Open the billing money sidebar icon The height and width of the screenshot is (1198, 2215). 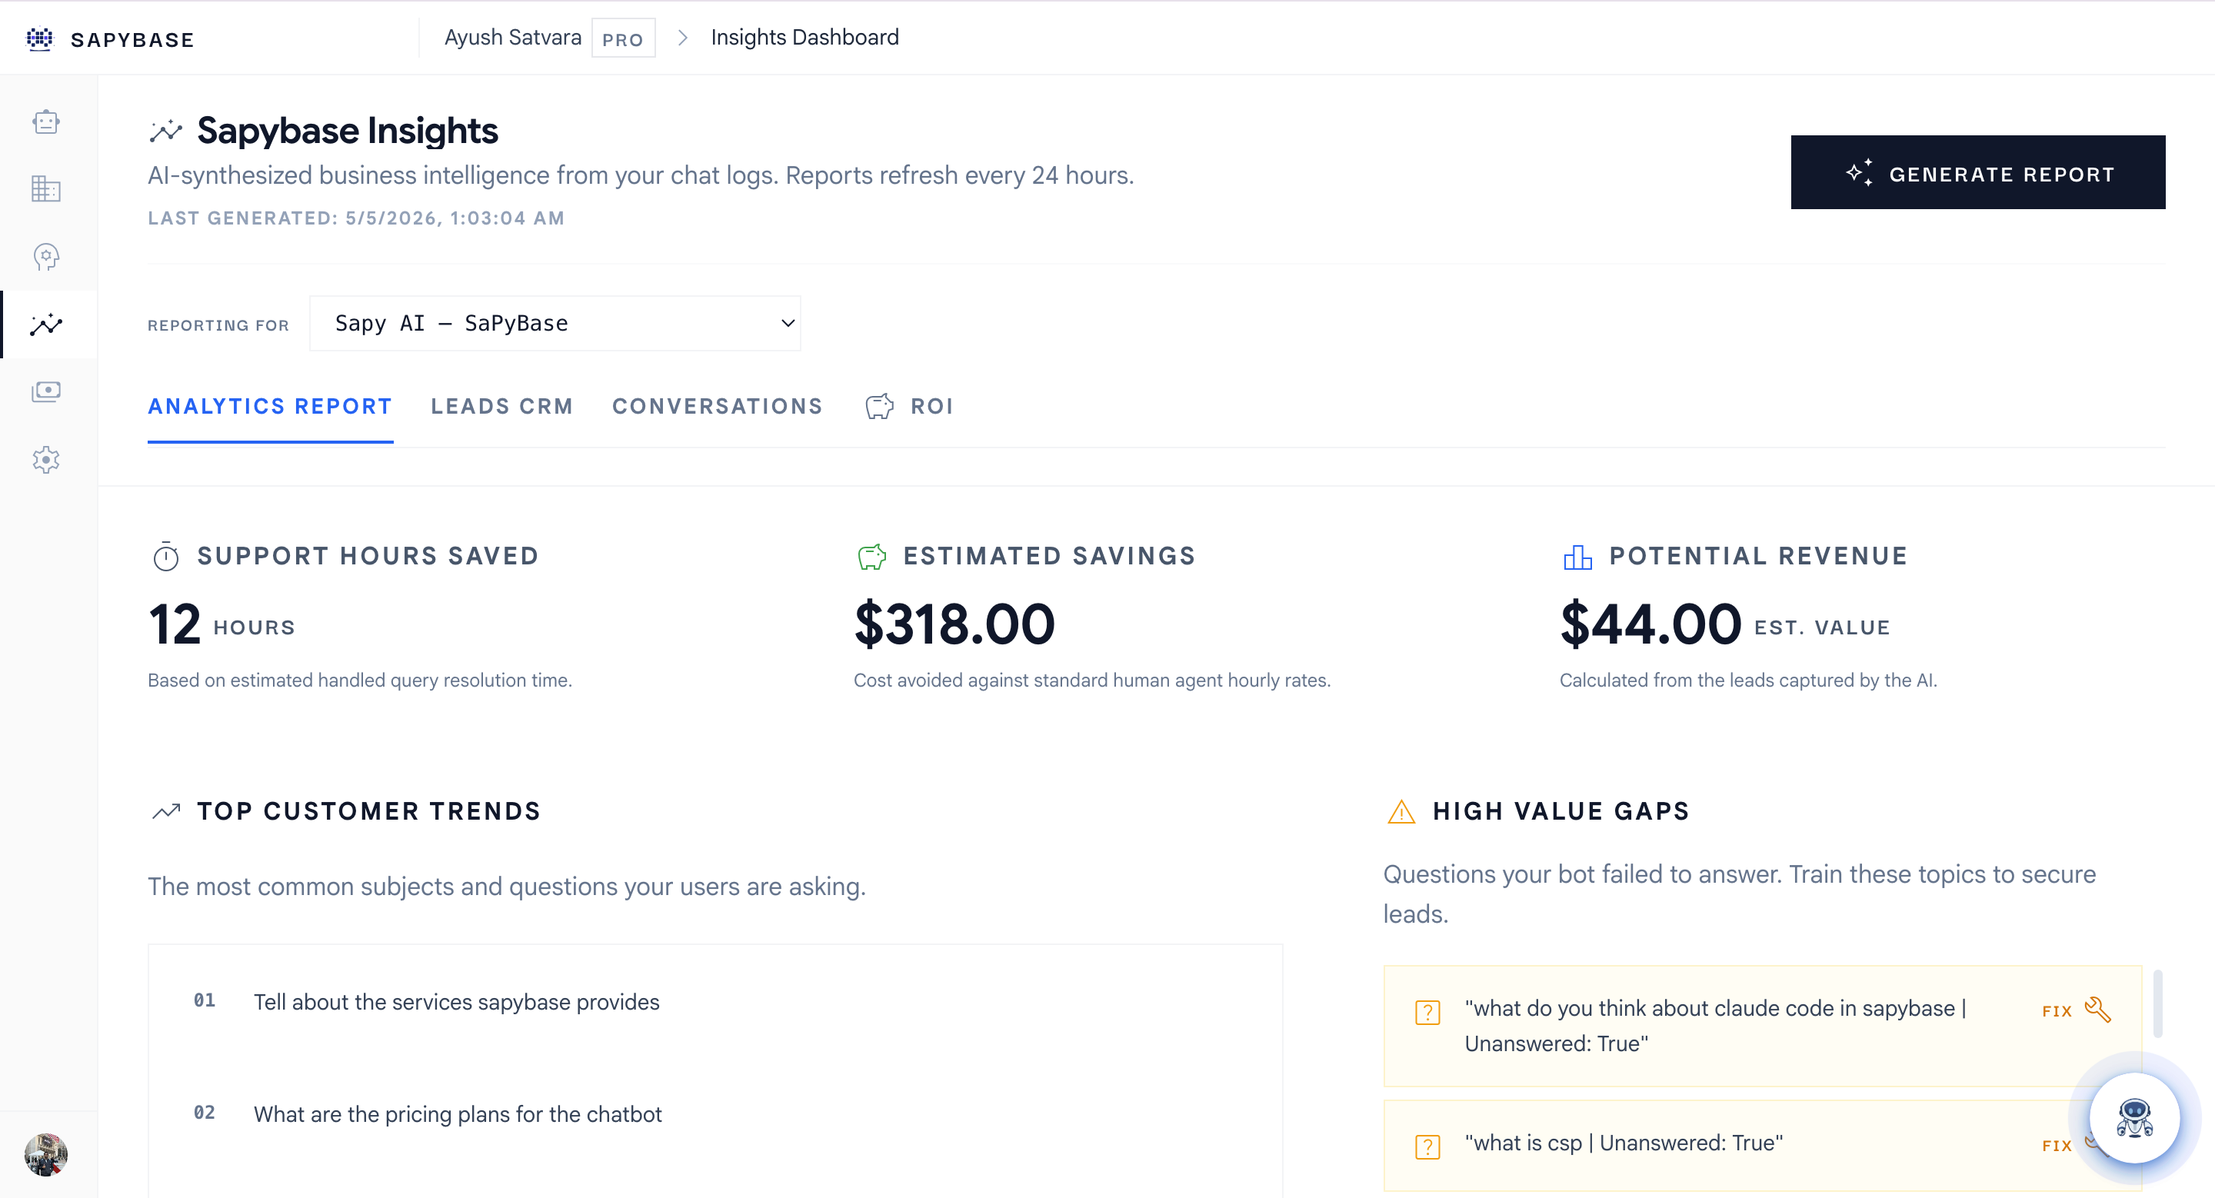click(x=46, y=392)
